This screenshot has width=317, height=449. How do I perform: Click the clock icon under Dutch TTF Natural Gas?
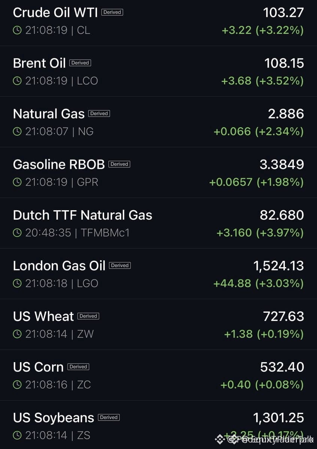pyautogui.click(x=17, y=232)
